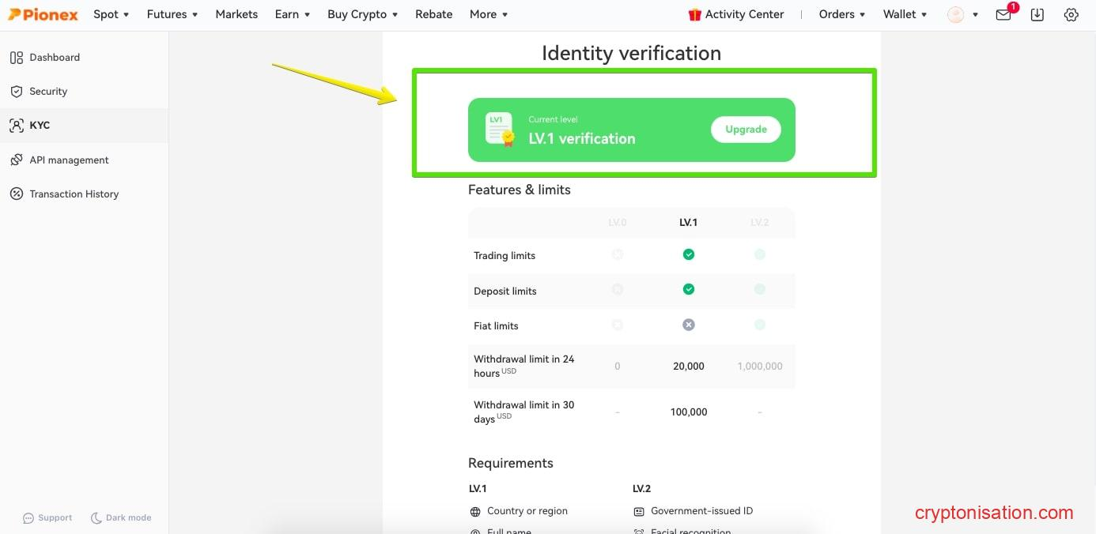Expand the Spot dropdown menu

111,14
